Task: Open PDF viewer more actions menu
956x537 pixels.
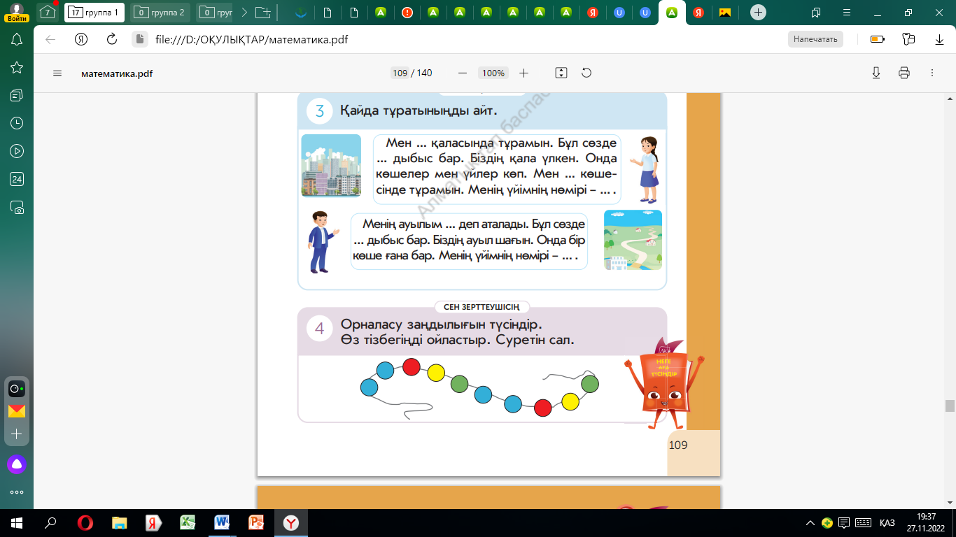Action: (x=932, y=73)
